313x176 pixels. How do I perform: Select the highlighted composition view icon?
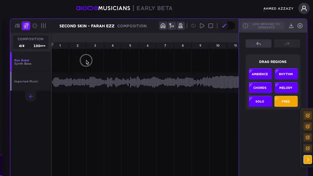pos(26,26)
